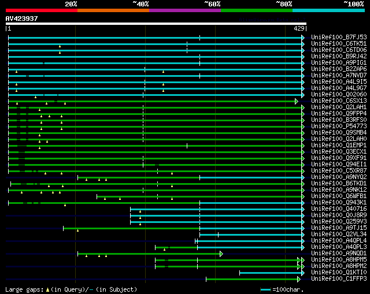
Task: Click the 429 query end position label
Action: pyautogui.click(x=299, y=28)
